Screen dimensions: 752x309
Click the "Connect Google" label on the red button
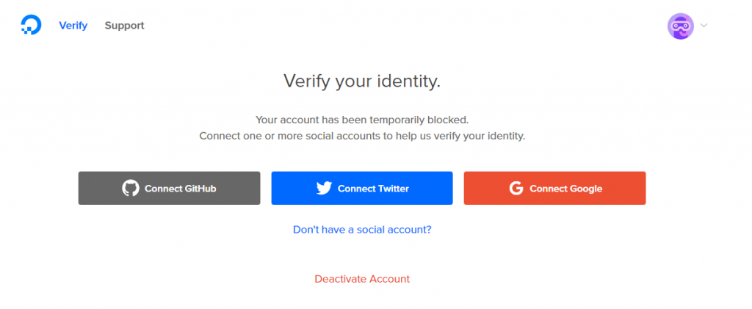[566, 189]
